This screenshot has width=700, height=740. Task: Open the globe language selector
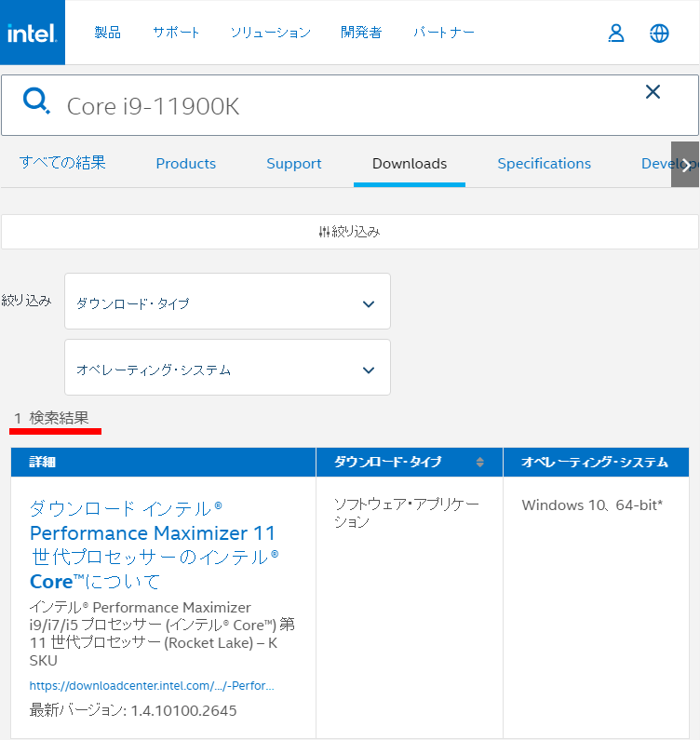(x=659, y=34)
